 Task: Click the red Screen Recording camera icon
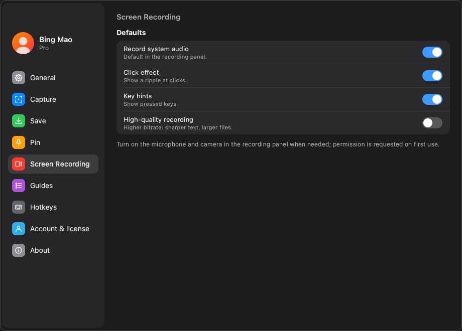18,164
